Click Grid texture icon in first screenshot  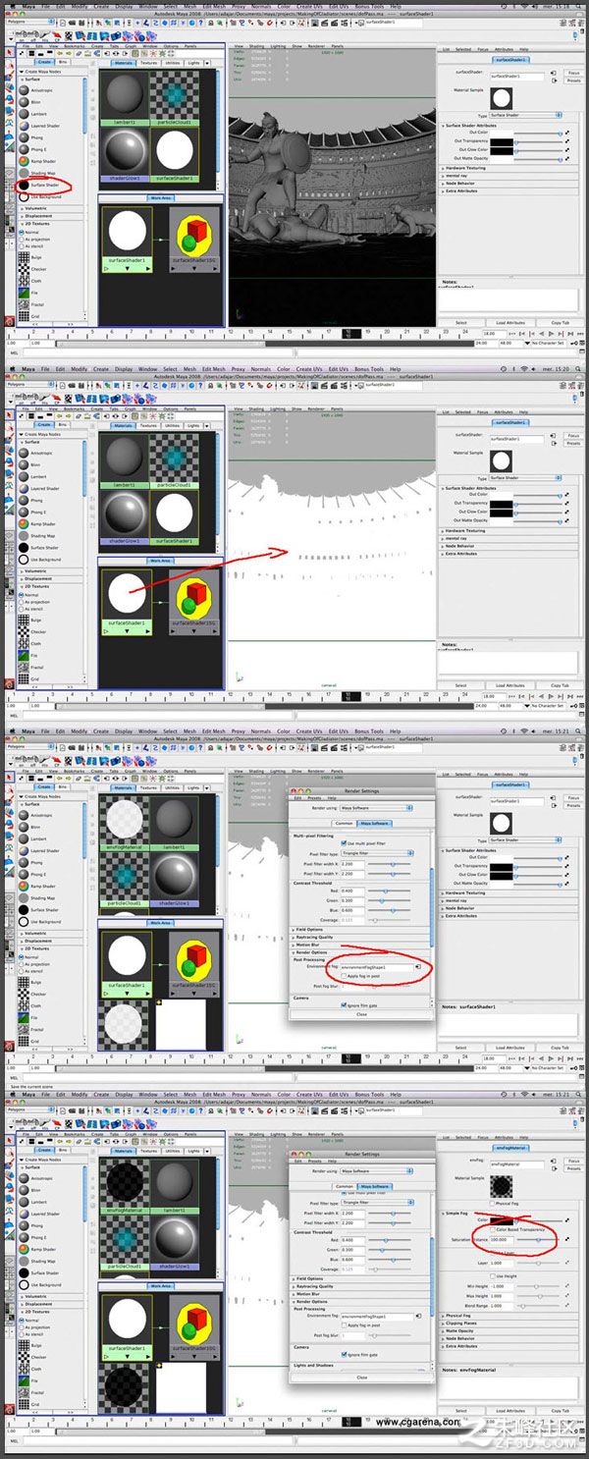tap(24, 316)
